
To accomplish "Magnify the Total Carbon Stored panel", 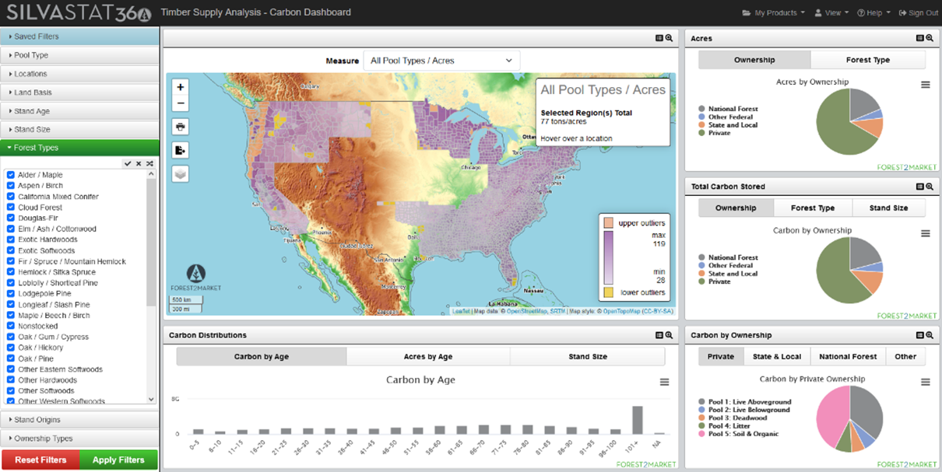I will pyautogui.click(x=930, y=187).
